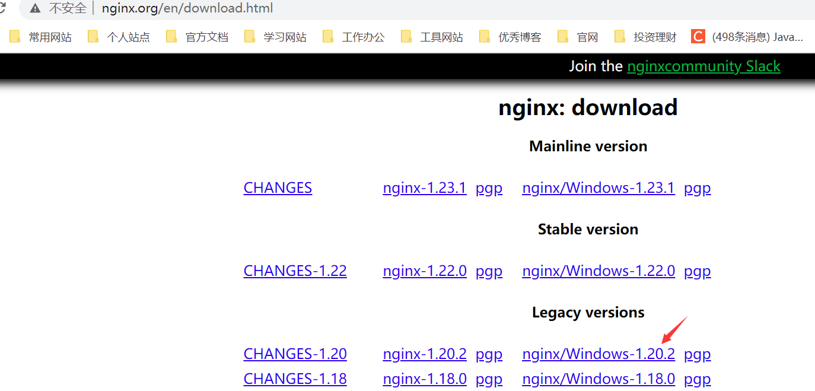815x391 pixels.
Task: Open pgp signature for nginx/Windows-1.20.2
Action: click(x=697, y=355)
